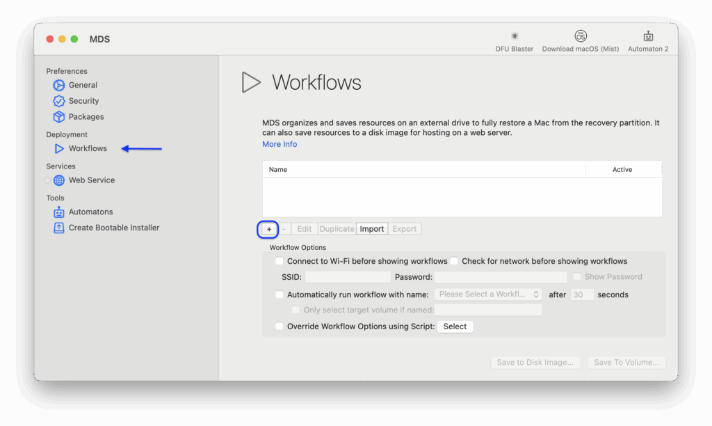Minimize the MDS window with yellow button

[62, 39]
